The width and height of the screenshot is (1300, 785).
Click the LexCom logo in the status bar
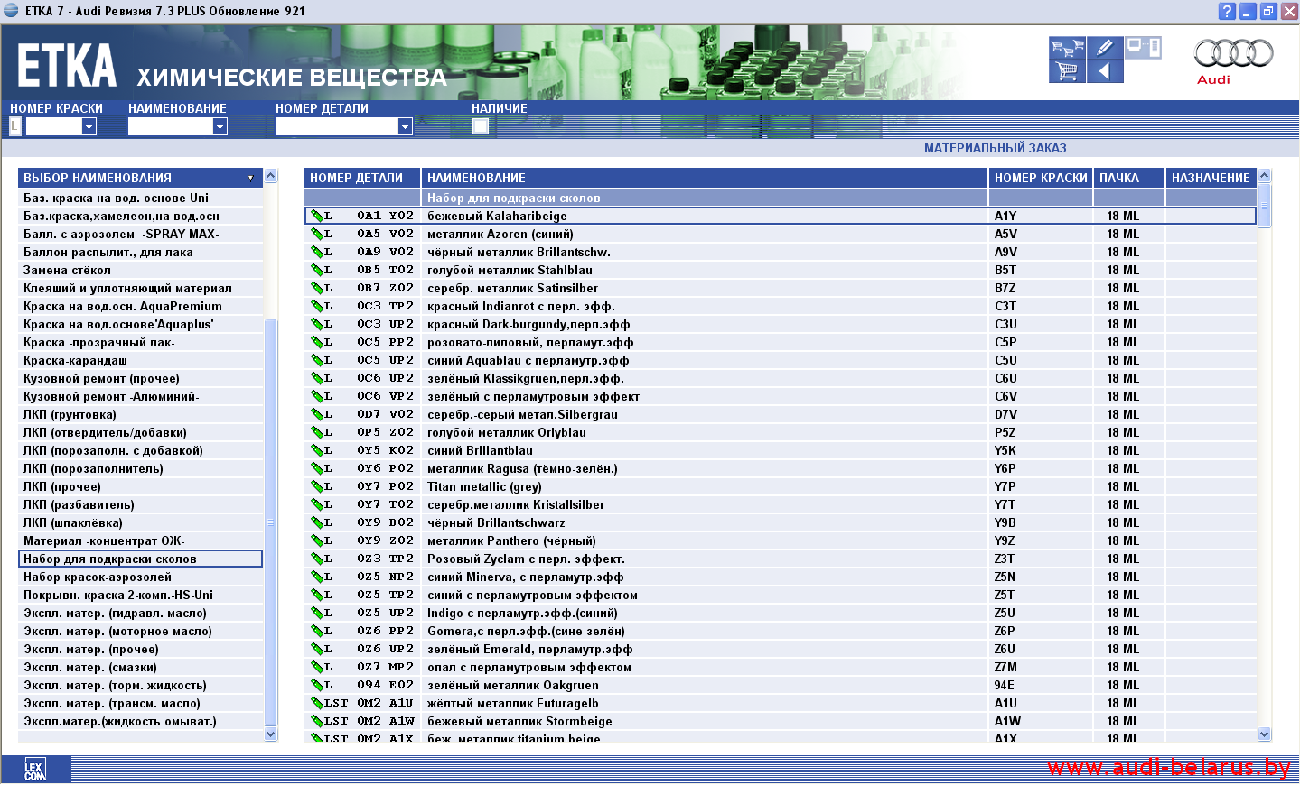(34, 770)
